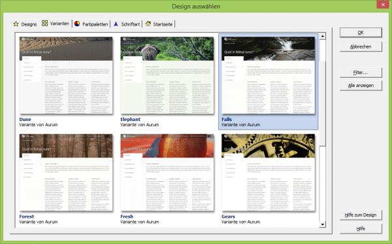The image size is (392, 244).
Task: Choose the Forest design thumbnail
Action: 66,173
